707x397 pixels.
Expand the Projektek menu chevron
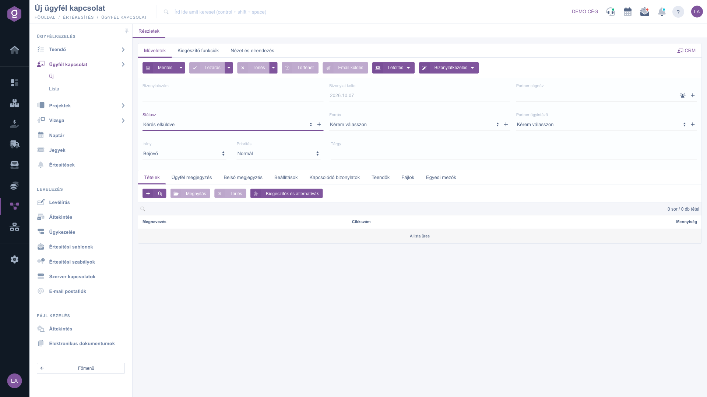[123, 106]
